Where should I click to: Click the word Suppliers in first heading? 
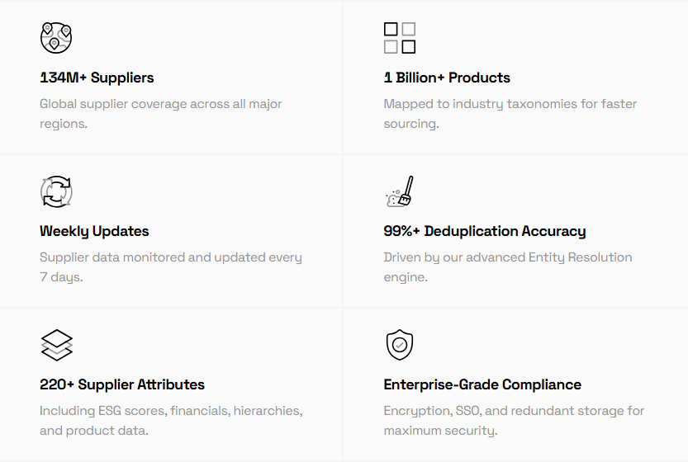click(122, 78)
